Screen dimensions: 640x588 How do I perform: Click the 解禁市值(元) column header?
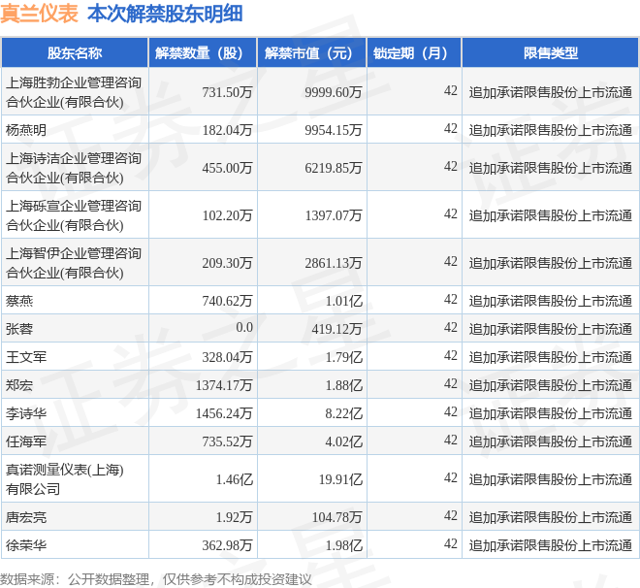[312, 52]
